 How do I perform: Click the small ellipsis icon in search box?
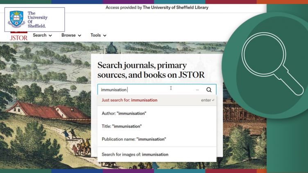click(x=197, y=90)
